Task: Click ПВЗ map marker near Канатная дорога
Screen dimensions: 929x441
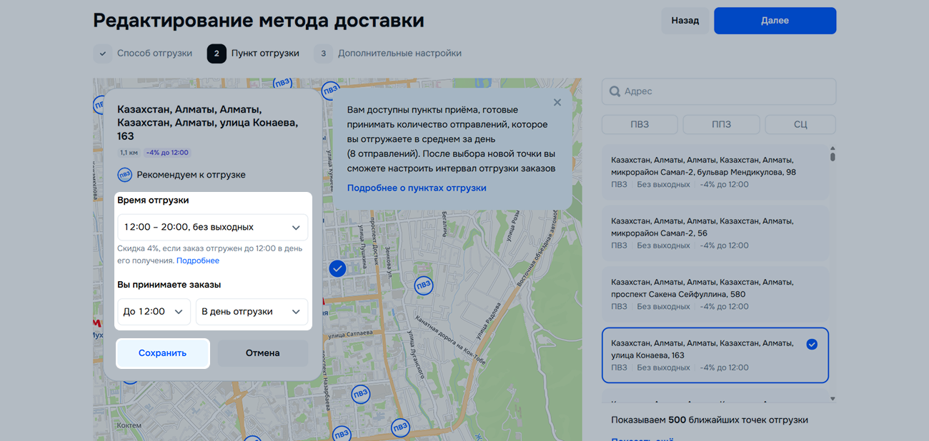Action: point(424,285)
